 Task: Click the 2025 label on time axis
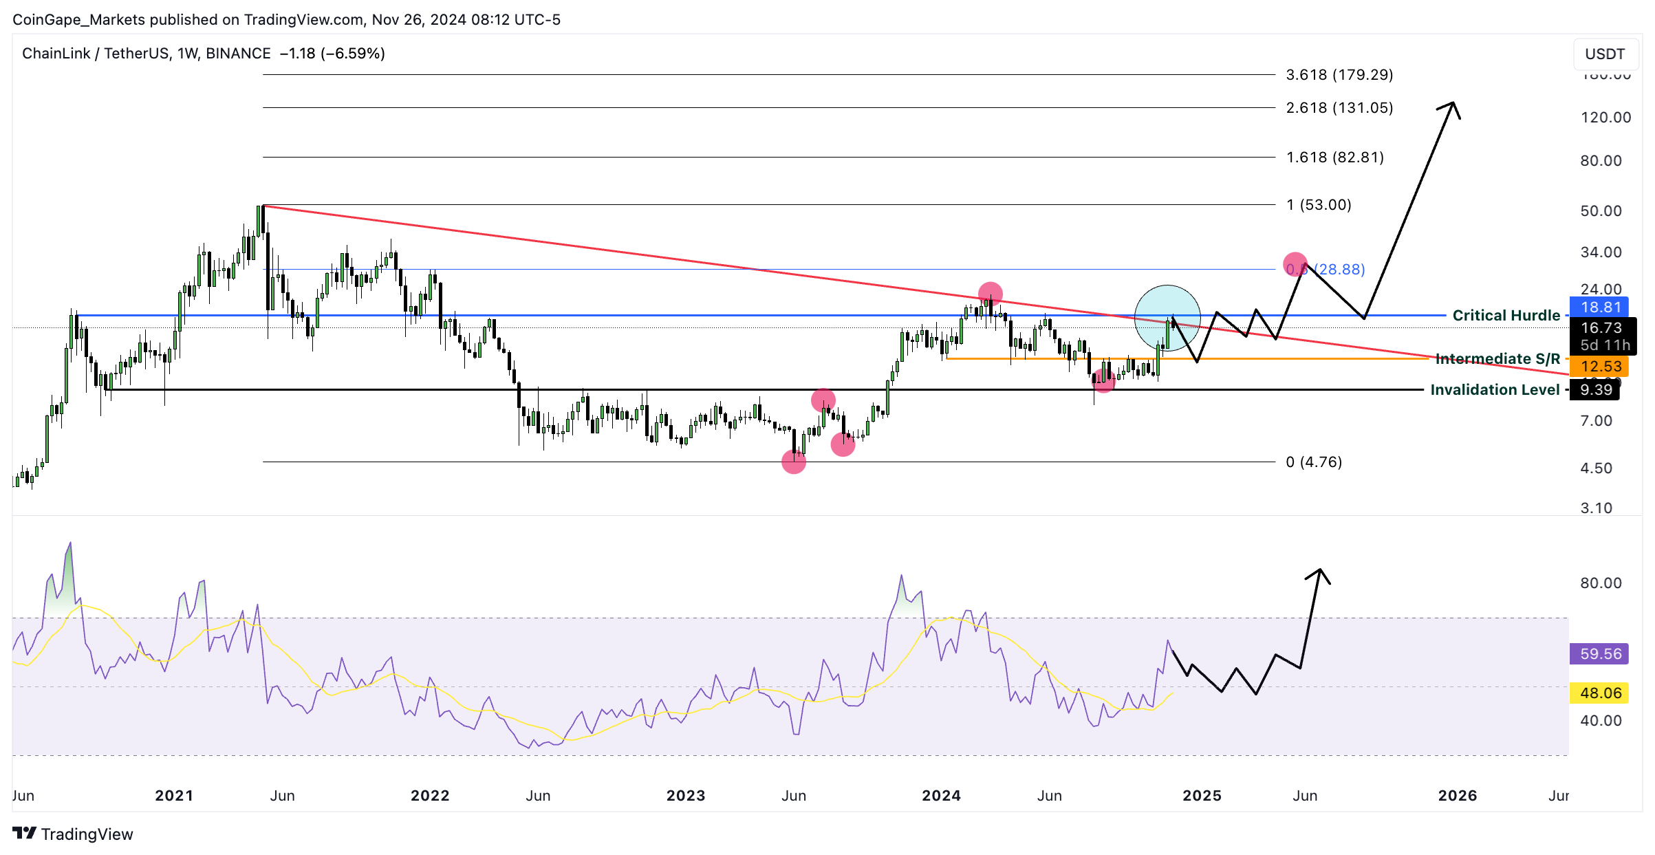click(1202, 795)
